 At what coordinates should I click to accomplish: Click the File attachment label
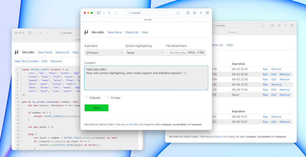(x=176, y=46)
